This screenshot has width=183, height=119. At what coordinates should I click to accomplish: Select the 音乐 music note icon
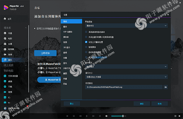click(x=5, y=60)
